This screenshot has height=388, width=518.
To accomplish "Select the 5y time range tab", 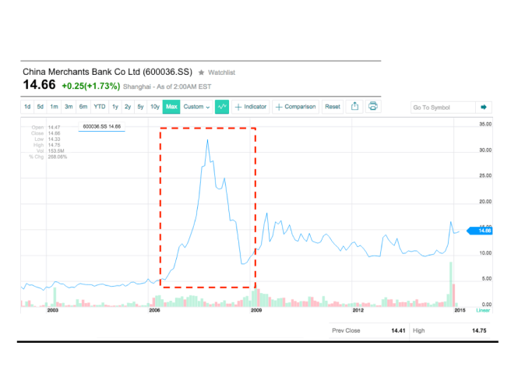I will pos(140,107).
